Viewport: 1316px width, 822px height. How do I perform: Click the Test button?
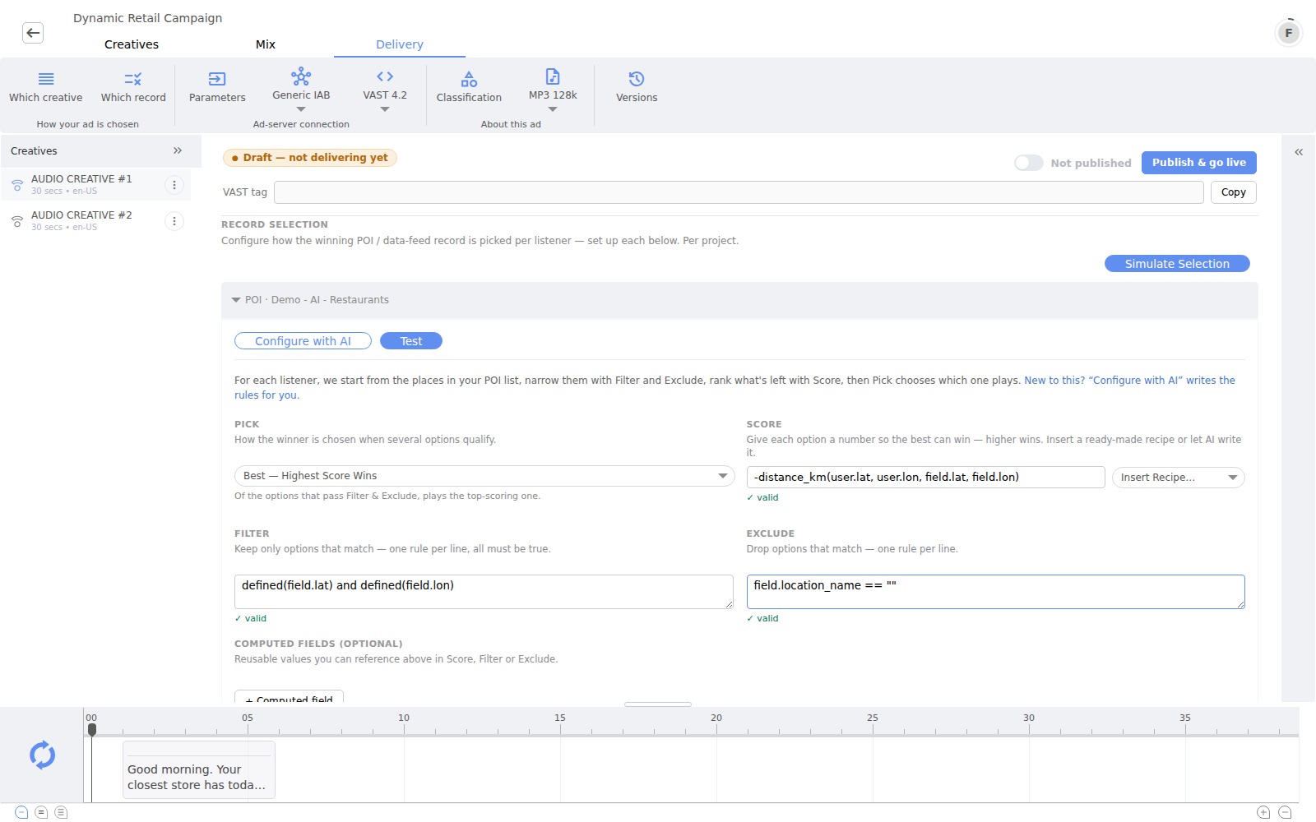click(411, 341)
